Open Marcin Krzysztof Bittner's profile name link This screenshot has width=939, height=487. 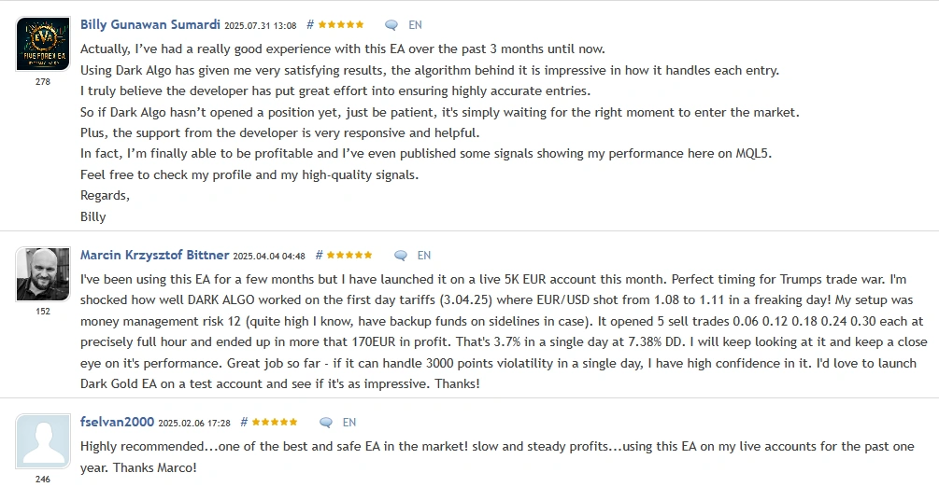[154, 255]
